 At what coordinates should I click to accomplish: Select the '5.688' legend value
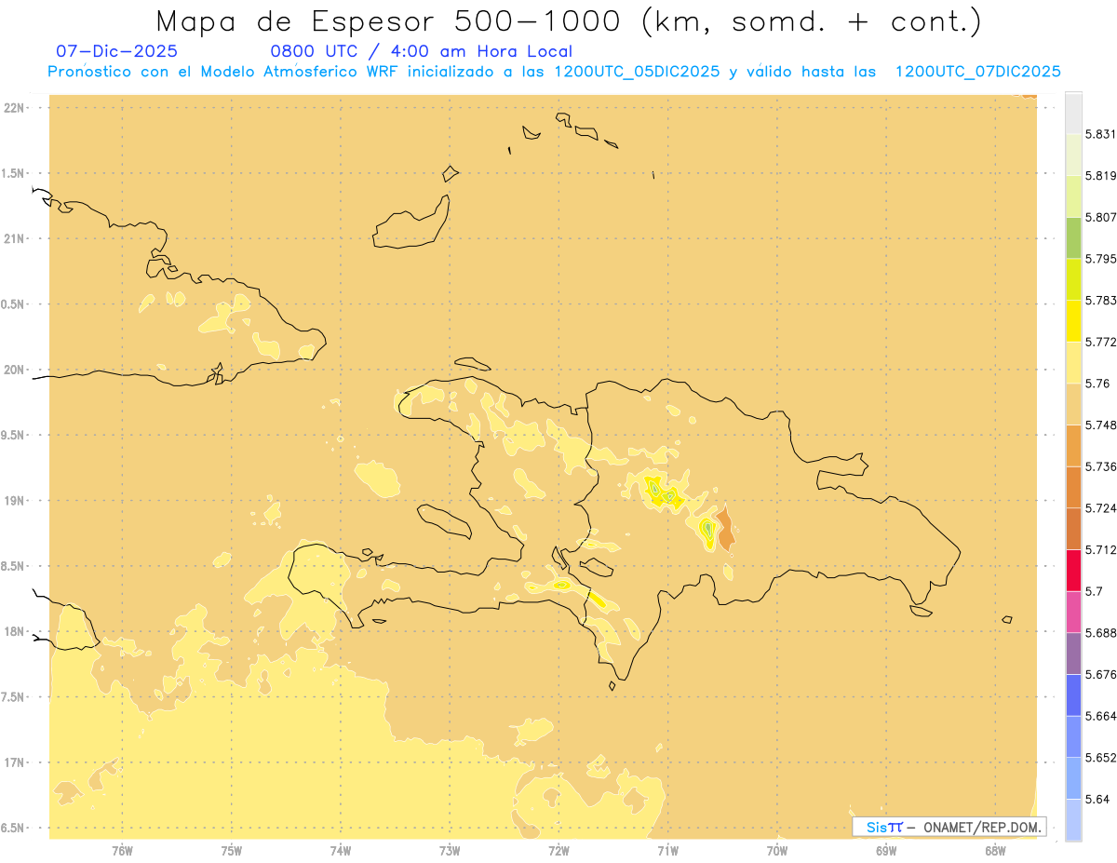point(1100,633)
